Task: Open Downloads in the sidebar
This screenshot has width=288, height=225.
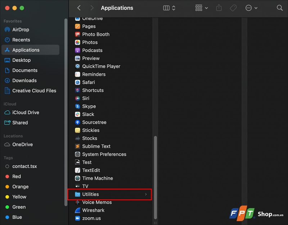Action: click(24, 81)
